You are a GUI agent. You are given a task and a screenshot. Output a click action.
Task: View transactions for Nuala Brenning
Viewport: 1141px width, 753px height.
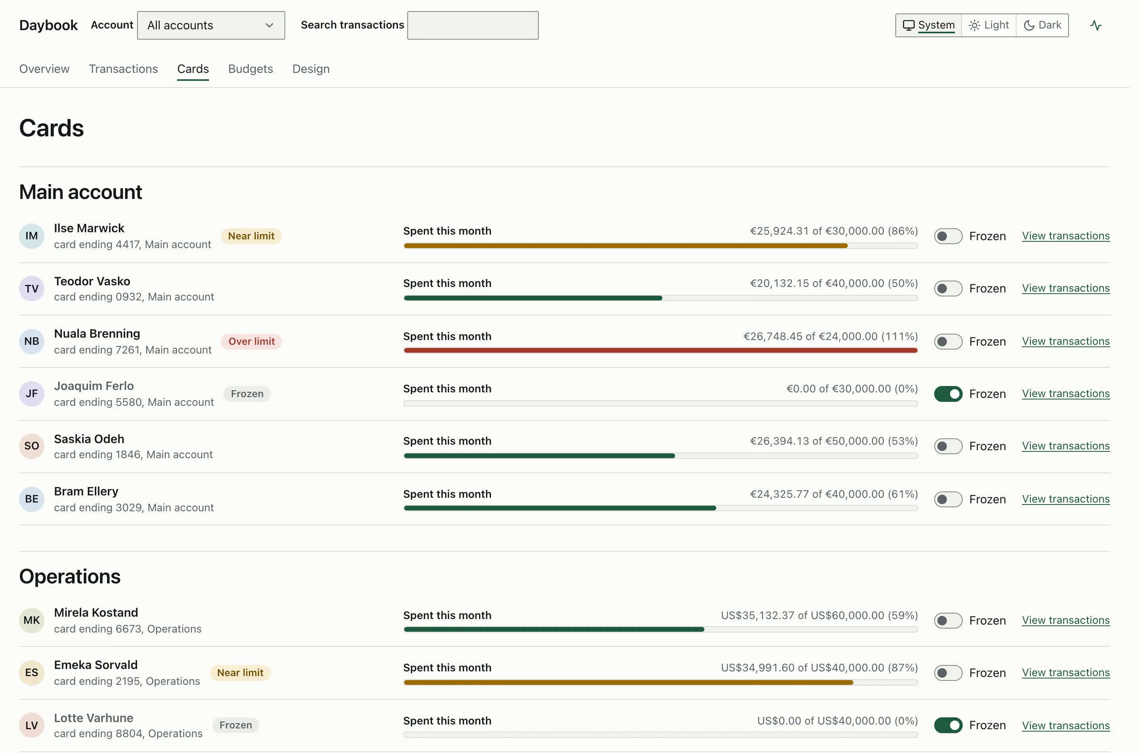(x=1066, y=341)
